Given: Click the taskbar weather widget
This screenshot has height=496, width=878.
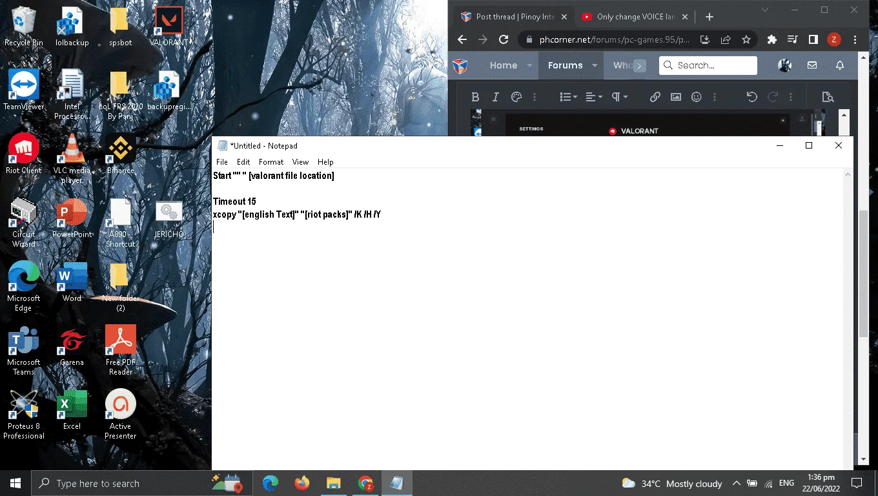Looking at the screenshot, I should pyautogui.click(x=671, y=483).
